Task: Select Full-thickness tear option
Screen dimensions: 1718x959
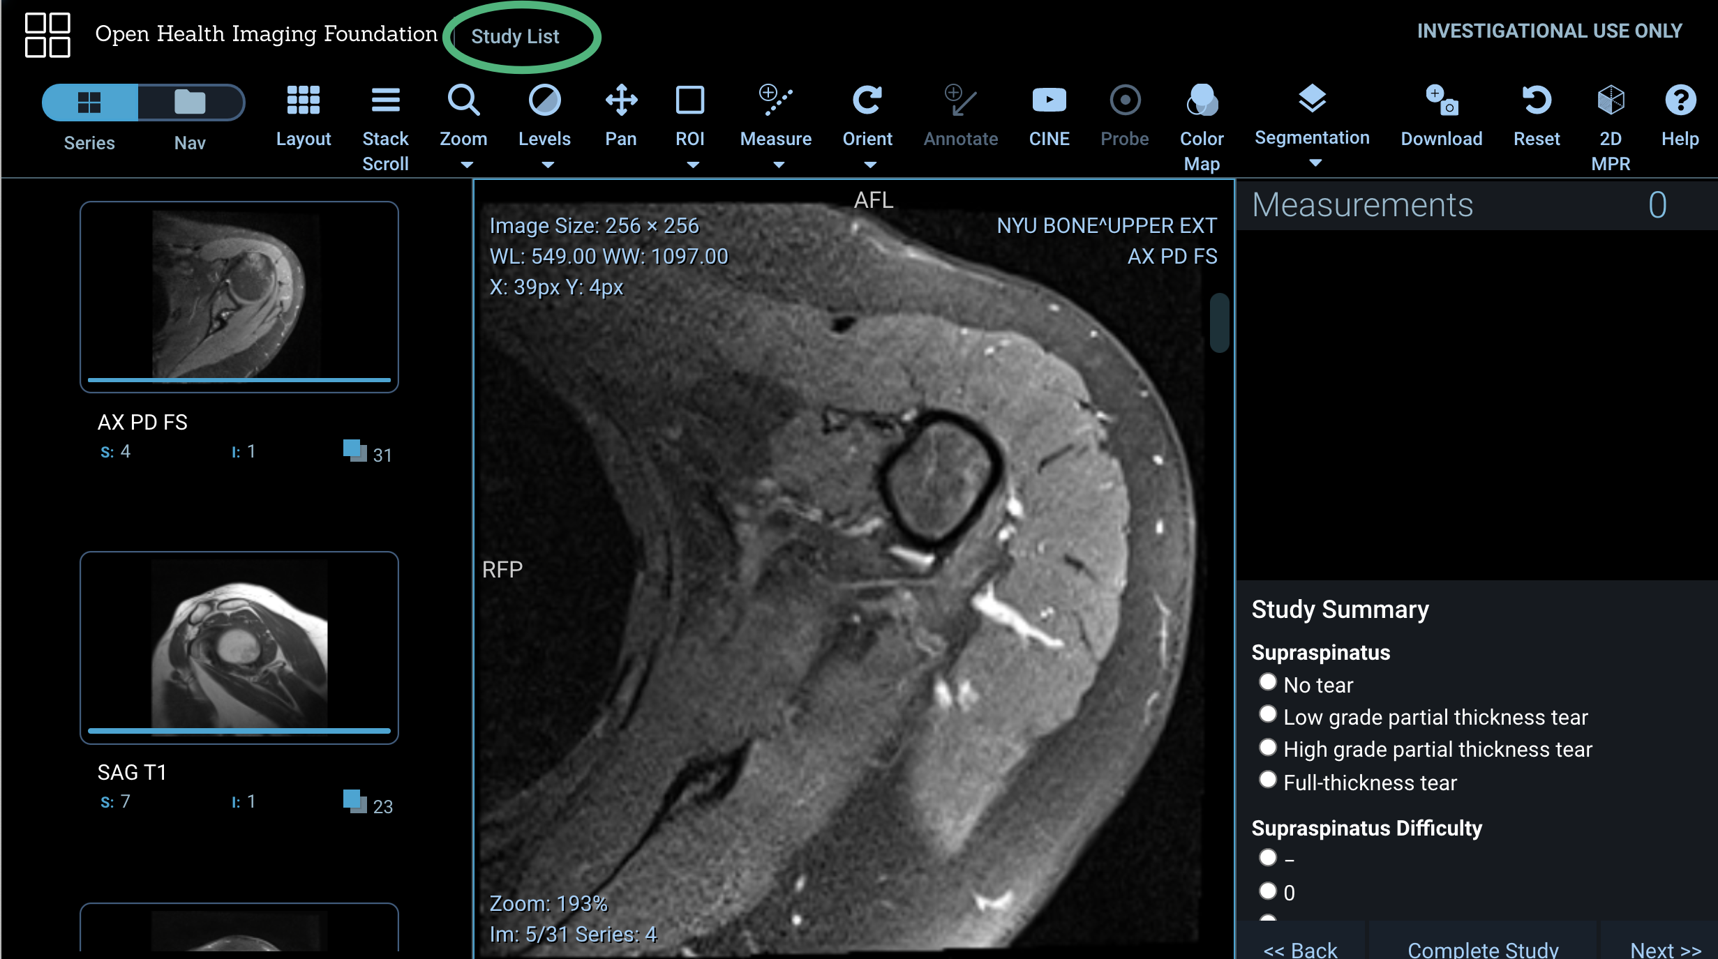Action: pos(1268,780)
